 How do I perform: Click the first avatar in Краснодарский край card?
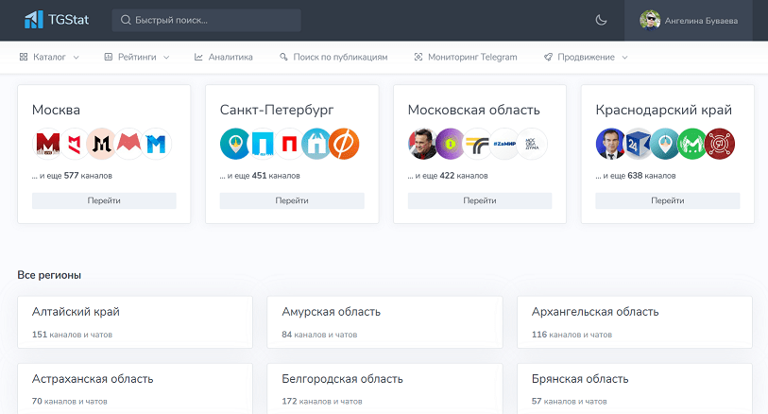611,144
